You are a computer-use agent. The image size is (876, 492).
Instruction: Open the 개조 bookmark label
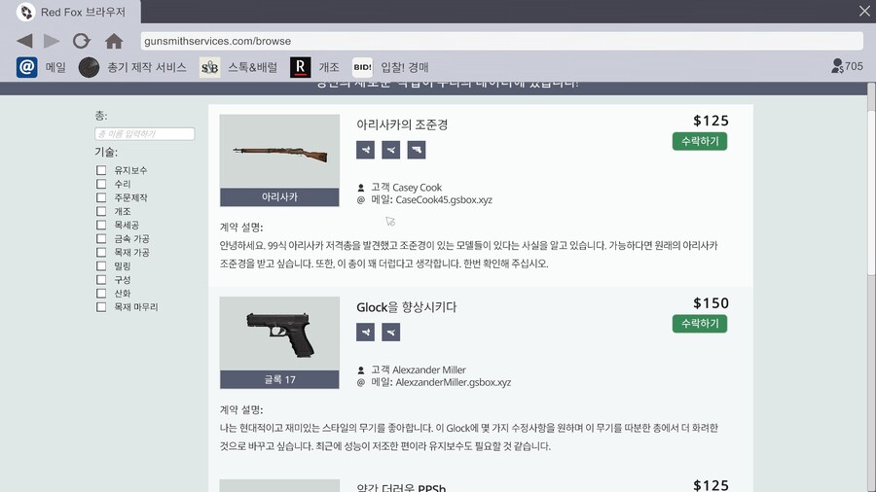click(329, 67)
